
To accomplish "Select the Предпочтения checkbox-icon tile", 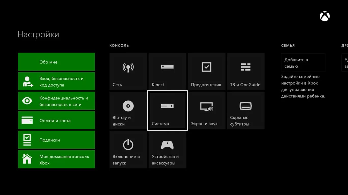I will 207,71.
